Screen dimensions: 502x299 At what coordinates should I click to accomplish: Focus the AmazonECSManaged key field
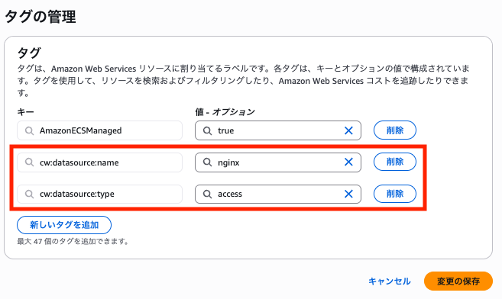pyautogui.click(x=99, y=130)
